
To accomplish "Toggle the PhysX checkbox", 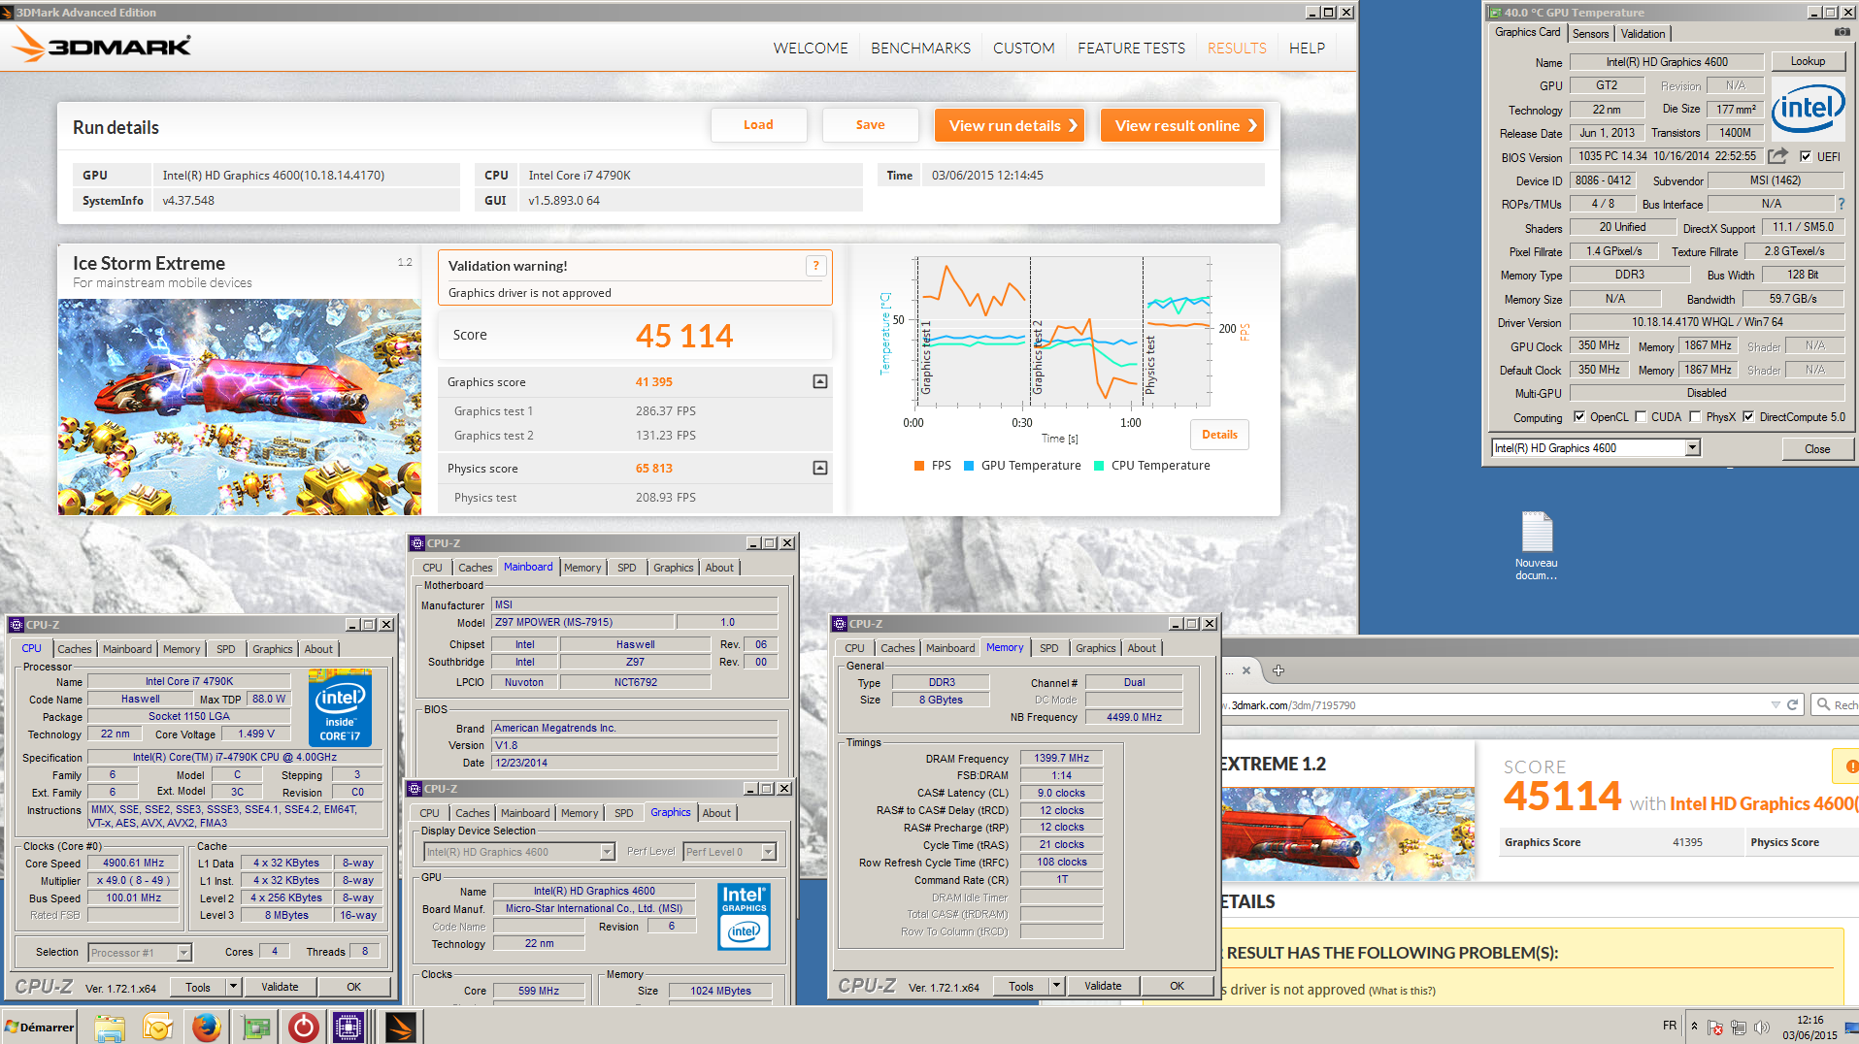I will [1695, 417].
